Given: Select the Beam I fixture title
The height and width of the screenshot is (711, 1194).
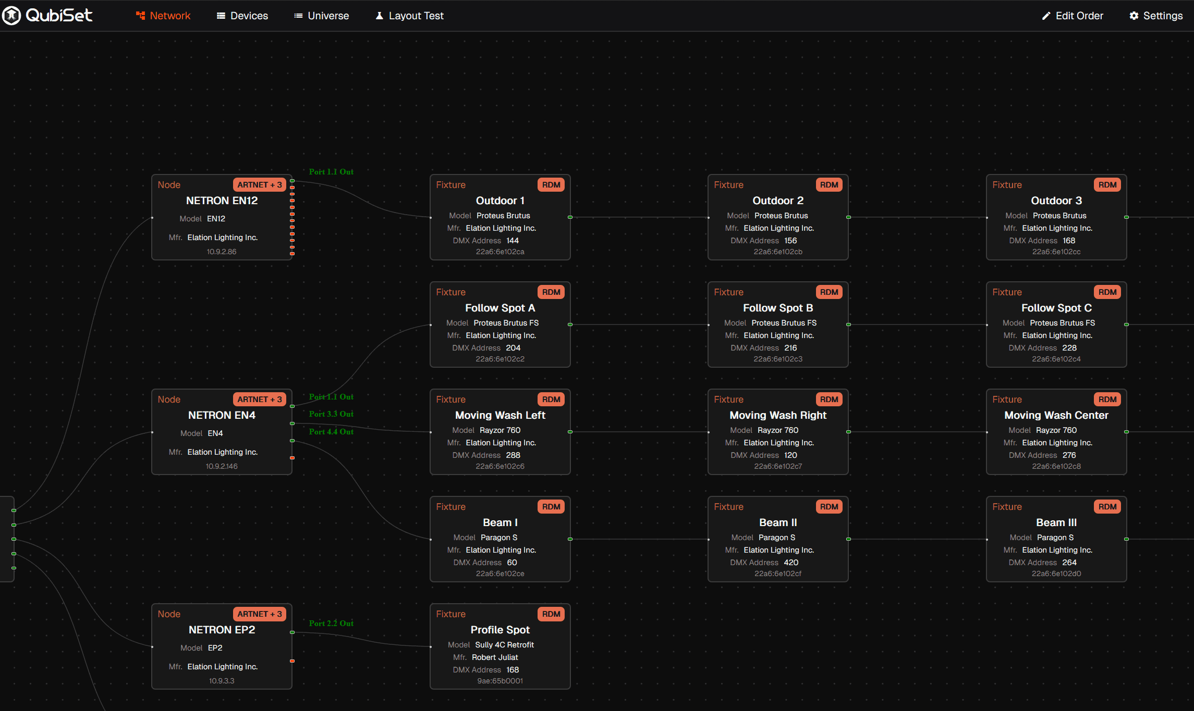Looking at the screenshot, I should pyautogui.click(x=500, y=522).
